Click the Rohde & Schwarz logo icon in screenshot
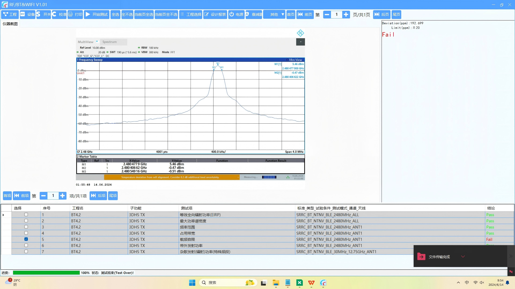Viewport: 515px width, 289px height. (x=300, y=33)
